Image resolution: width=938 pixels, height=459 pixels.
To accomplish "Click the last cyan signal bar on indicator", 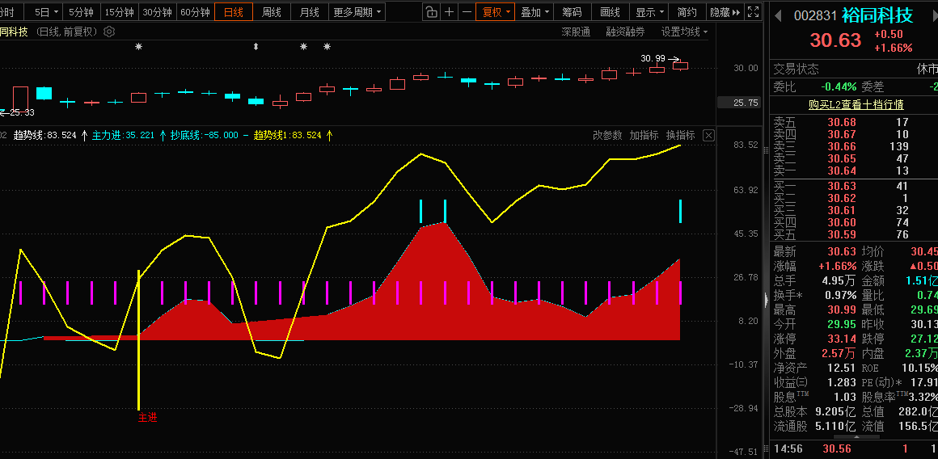I will (680, 211).
